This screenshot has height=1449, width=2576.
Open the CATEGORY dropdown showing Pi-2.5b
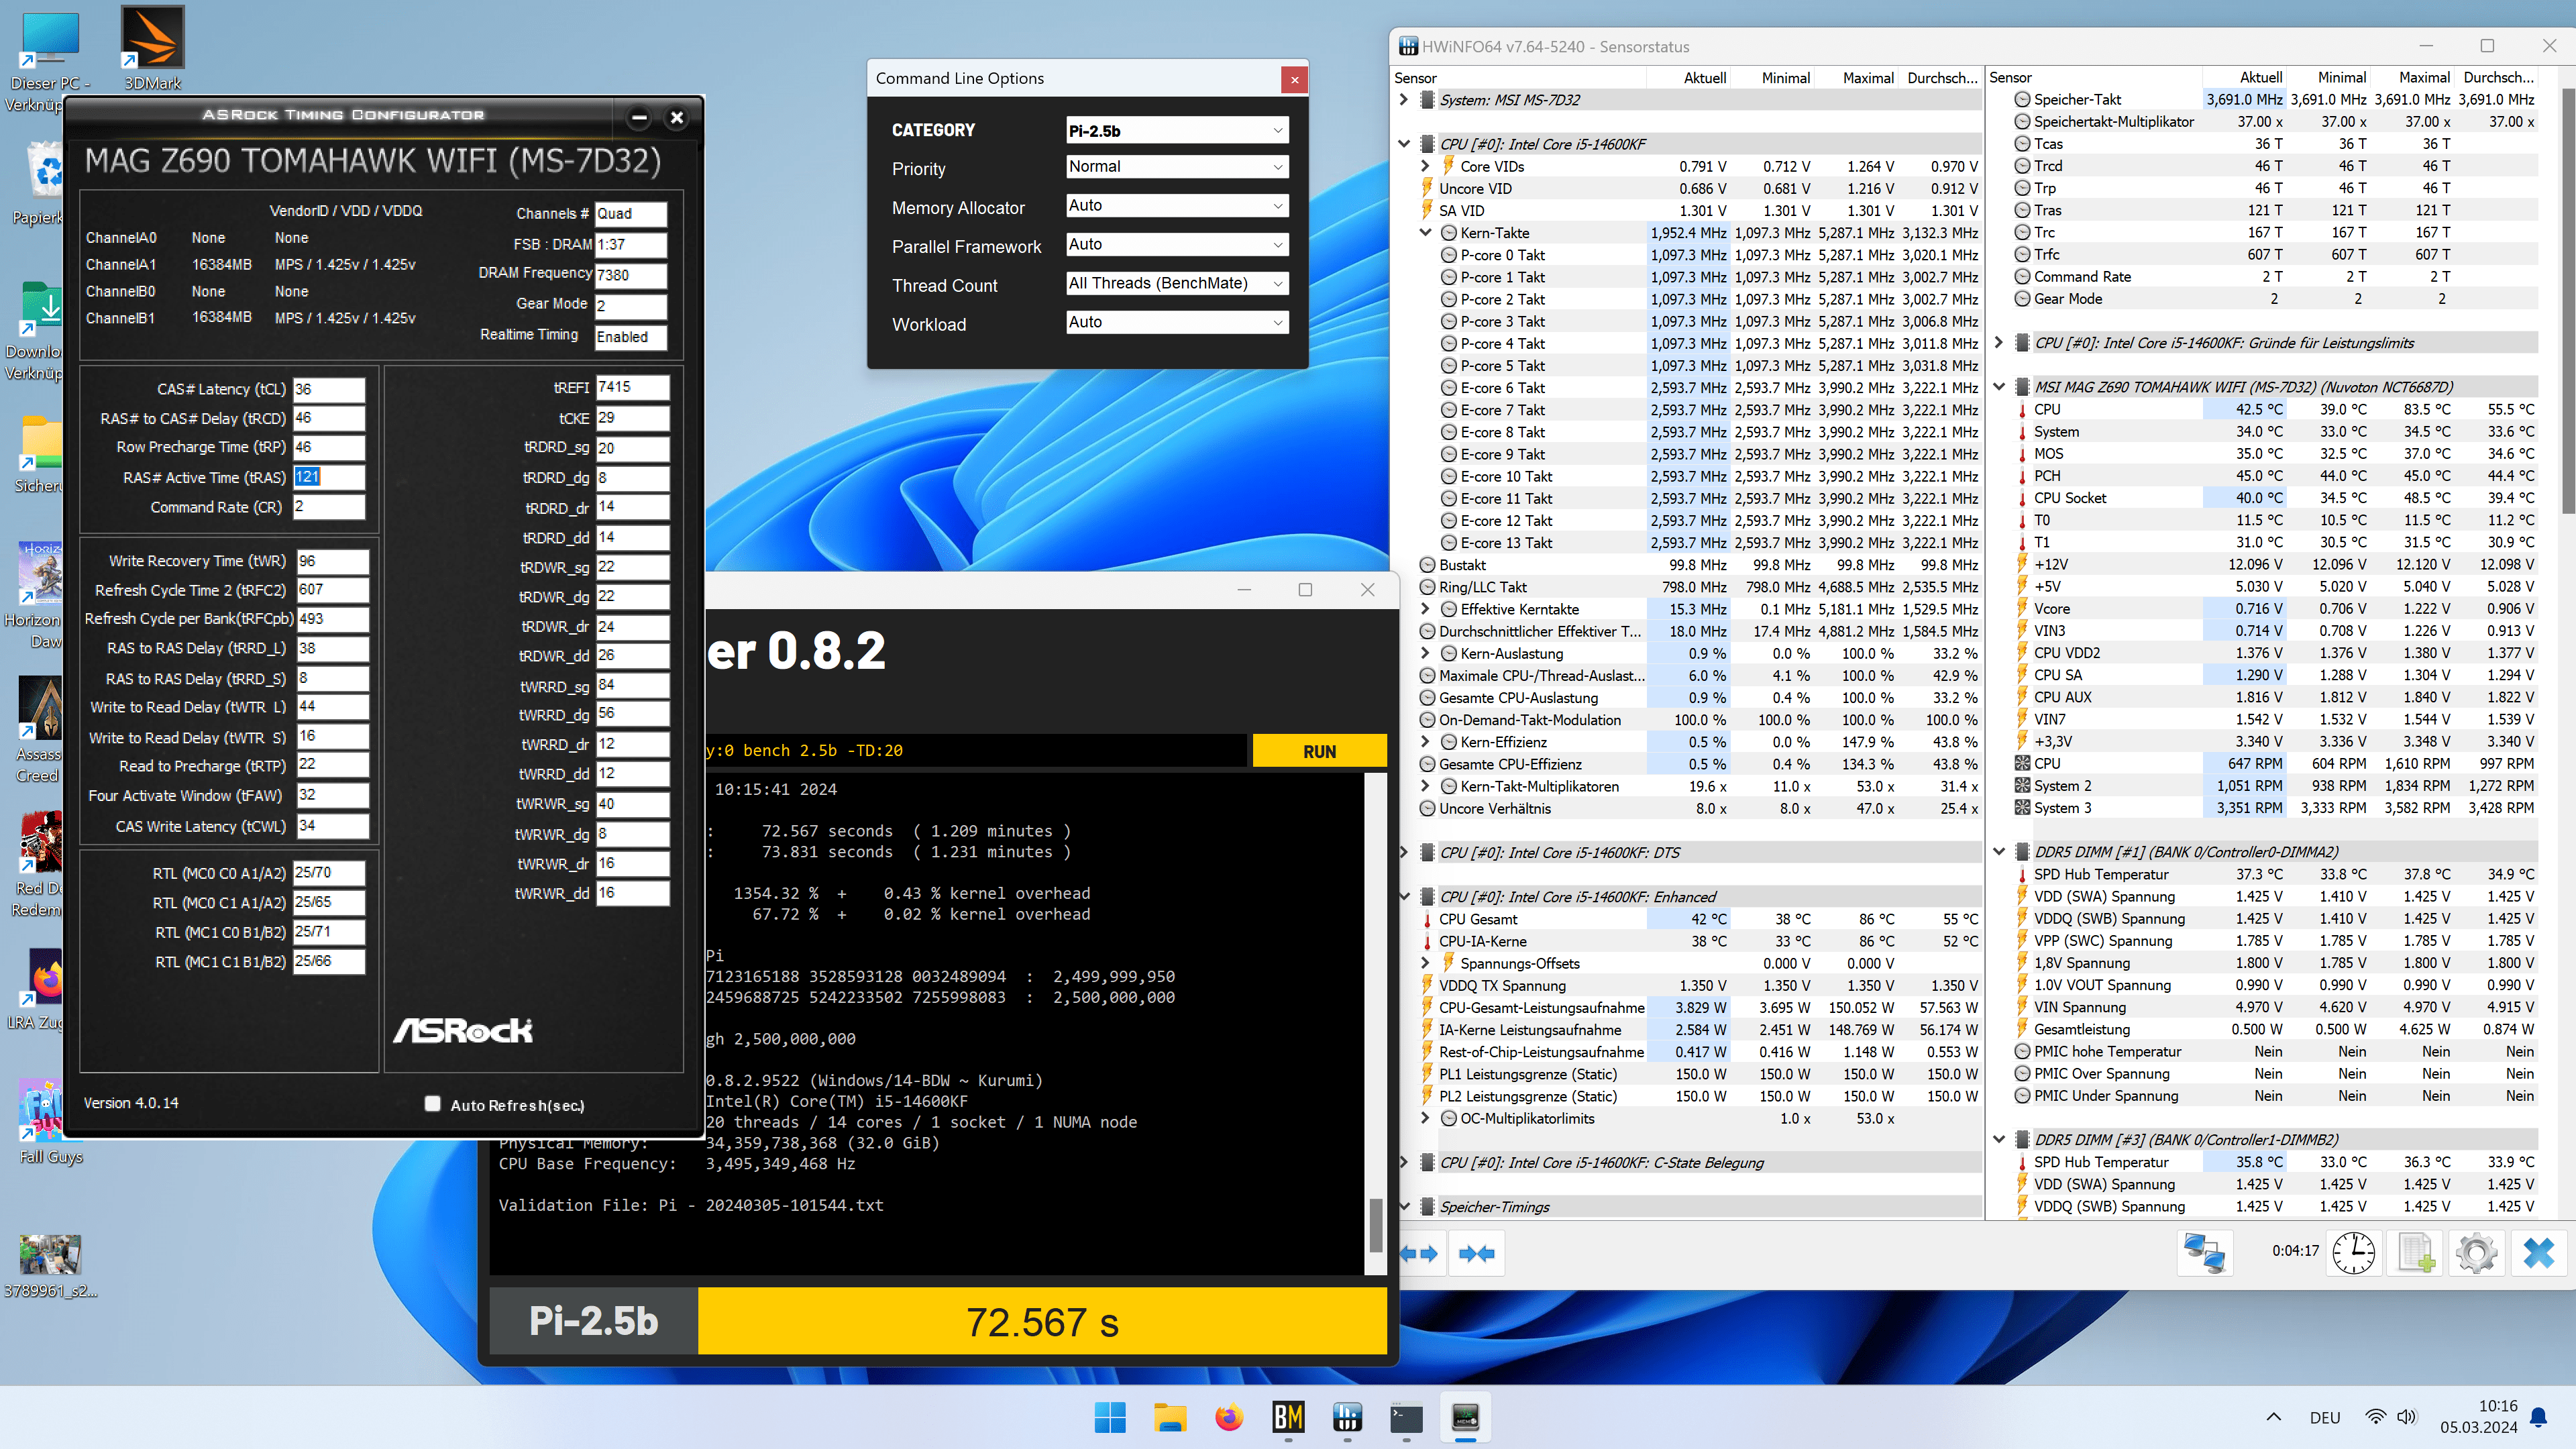(1177, 130)
